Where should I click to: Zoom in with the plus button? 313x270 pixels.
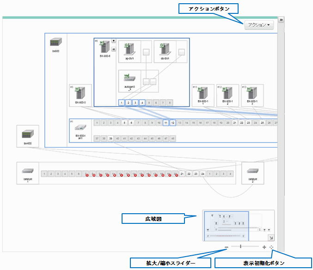tap(264, 247)
